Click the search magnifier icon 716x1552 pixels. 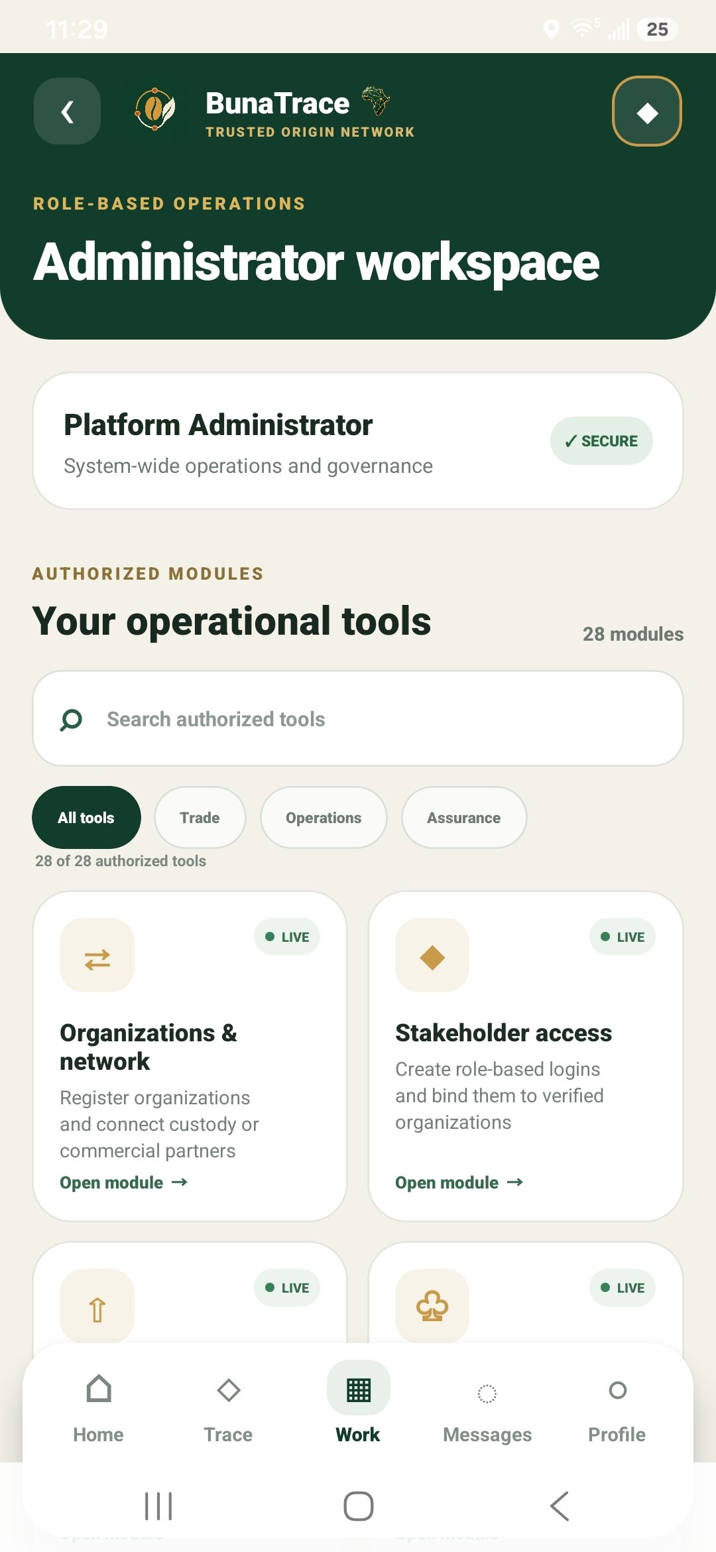click(71, 720)
